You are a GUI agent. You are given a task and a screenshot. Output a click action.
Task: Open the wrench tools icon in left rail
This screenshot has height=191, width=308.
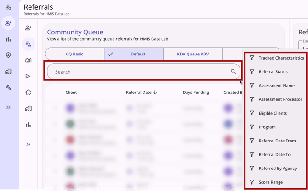[x=8, y=87]
